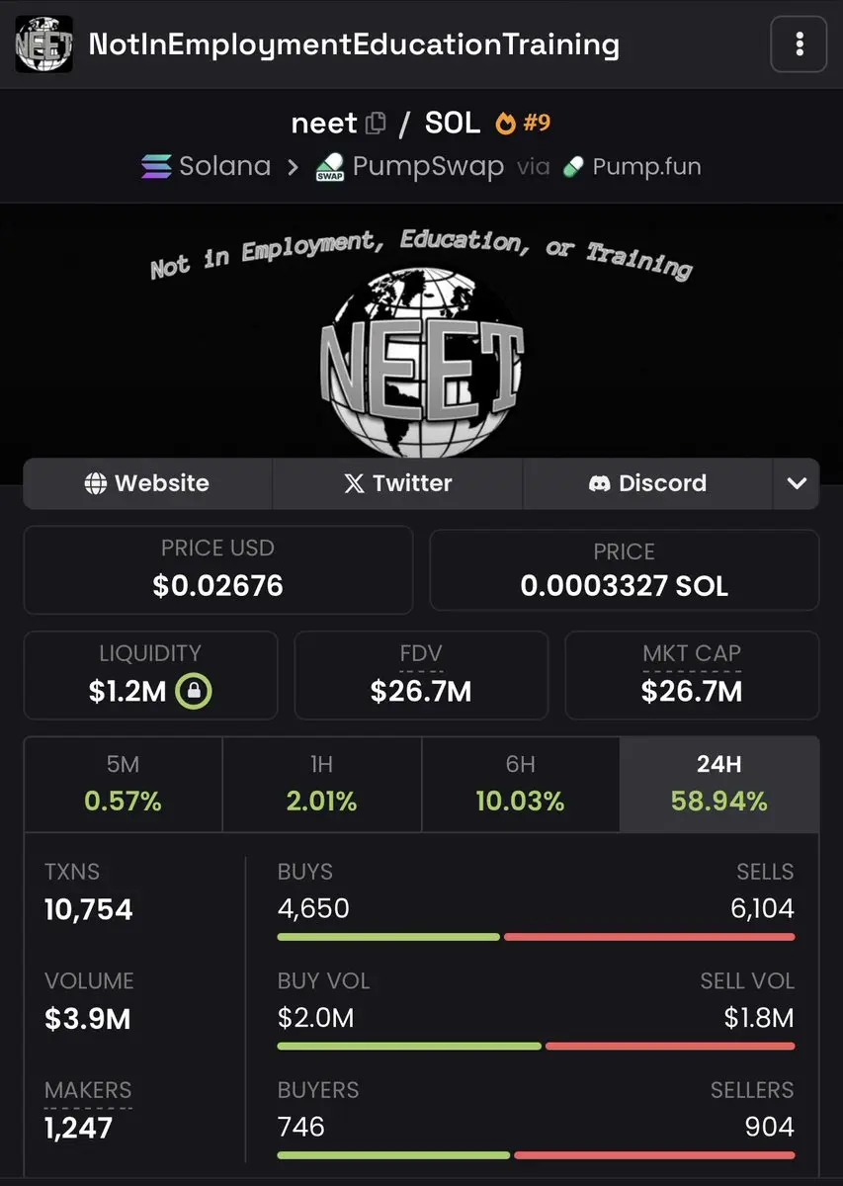Select the 24H timeframe tab
This screenshot has width=843, height=1186.
click(x=719, y=784)
